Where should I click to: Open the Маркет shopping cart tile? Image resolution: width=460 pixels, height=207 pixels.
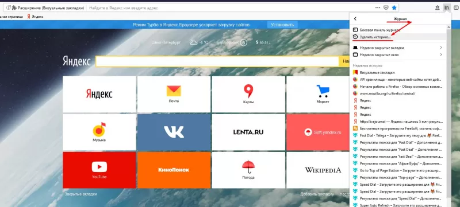[x=318, y=95]
